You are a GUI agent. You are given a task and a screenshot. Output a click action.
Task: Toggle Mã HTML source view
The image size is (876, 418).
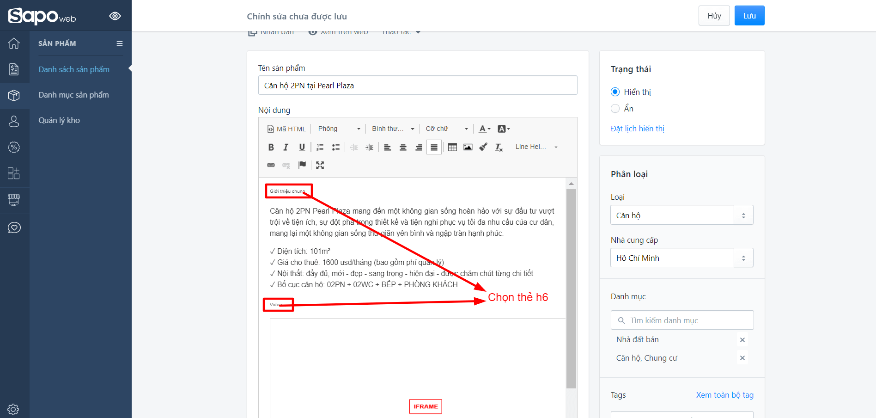click(x=287, y=129)
